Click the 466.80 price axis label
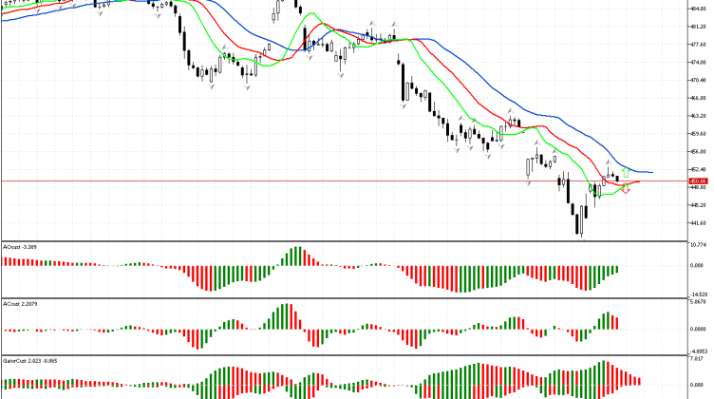Image resolution: width=714 pixels, height=399 pixels. pos(698,98)
